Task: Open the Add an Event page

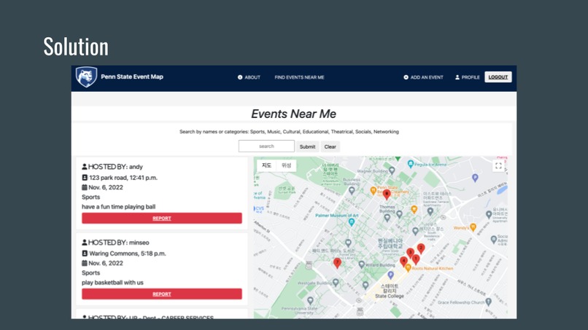Action: [423, 77]
